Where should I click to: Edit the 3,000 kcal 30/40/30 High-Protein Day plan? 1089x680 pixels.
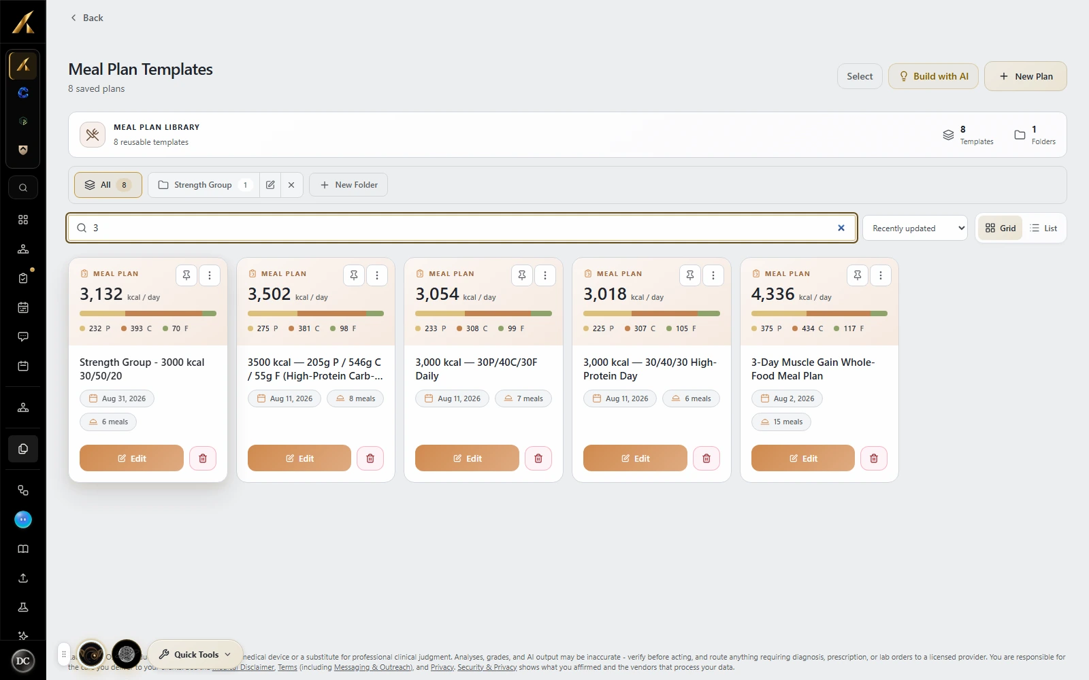pos(635,458)
